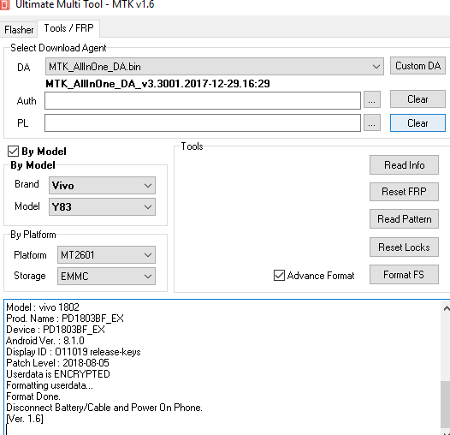Browse for PL file with ellipsis button
Viewport: 450px width, 435px height.
[x=372, y=122]
